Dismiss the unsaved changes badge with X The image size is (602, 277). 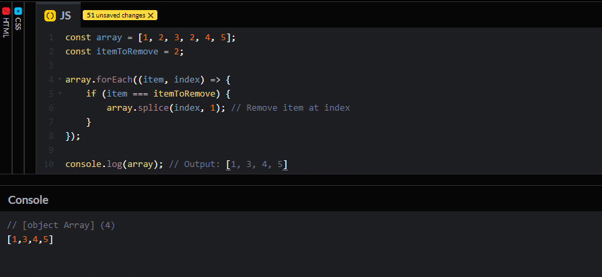tap(151, 15)
